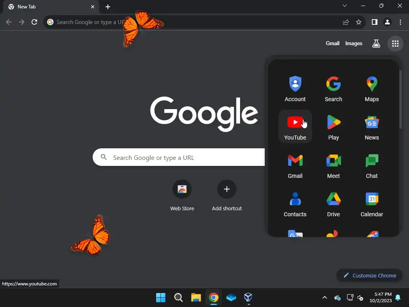This screenshot has height=307, width=409.
Task: Open the VirtualBox cube icon in taskbar
Action: (x=248, y=297)
